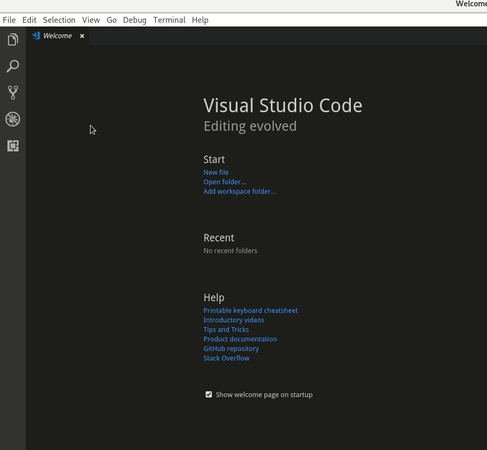This screenshot has width=487, height=450.
Task: Open the Extensions view icon
Action: coord(13,146)
